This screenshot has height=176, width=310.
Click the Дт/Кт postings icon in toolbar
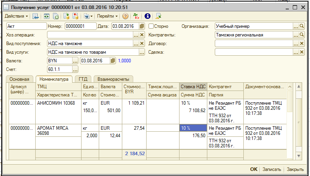point(136,16)
